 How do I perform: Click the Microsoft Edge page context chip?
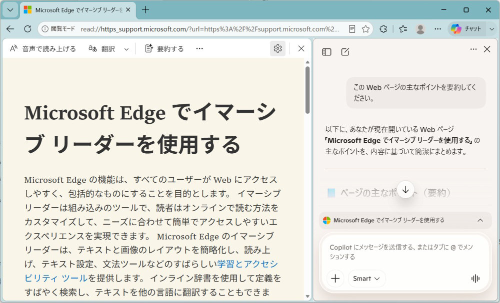(x=405, y=220)
